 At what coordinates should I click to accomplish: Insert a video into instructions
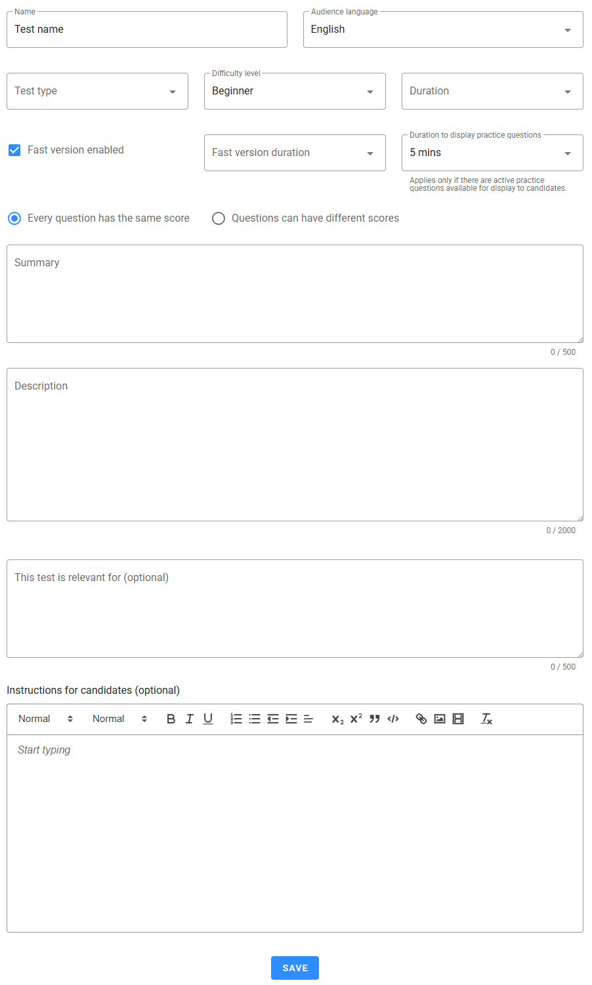(x=458, y=719)
